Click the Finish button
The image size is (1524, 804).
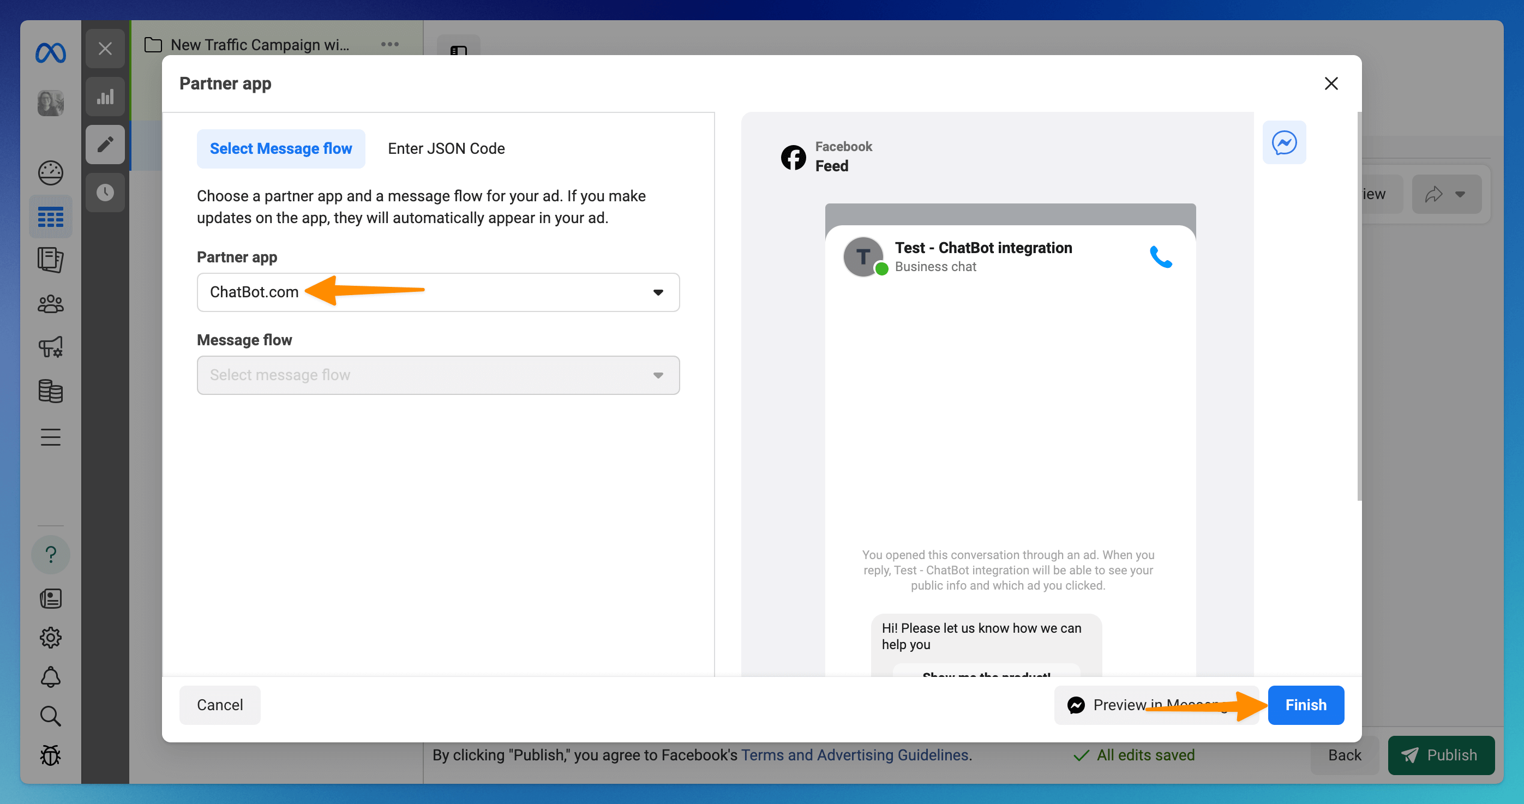[1305, 705]
